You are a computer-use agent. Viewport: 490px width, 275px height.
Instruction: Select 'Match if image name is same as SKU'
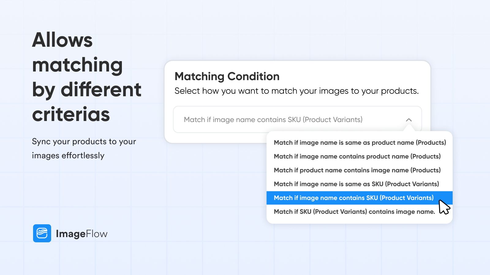(x=356, y=184)
